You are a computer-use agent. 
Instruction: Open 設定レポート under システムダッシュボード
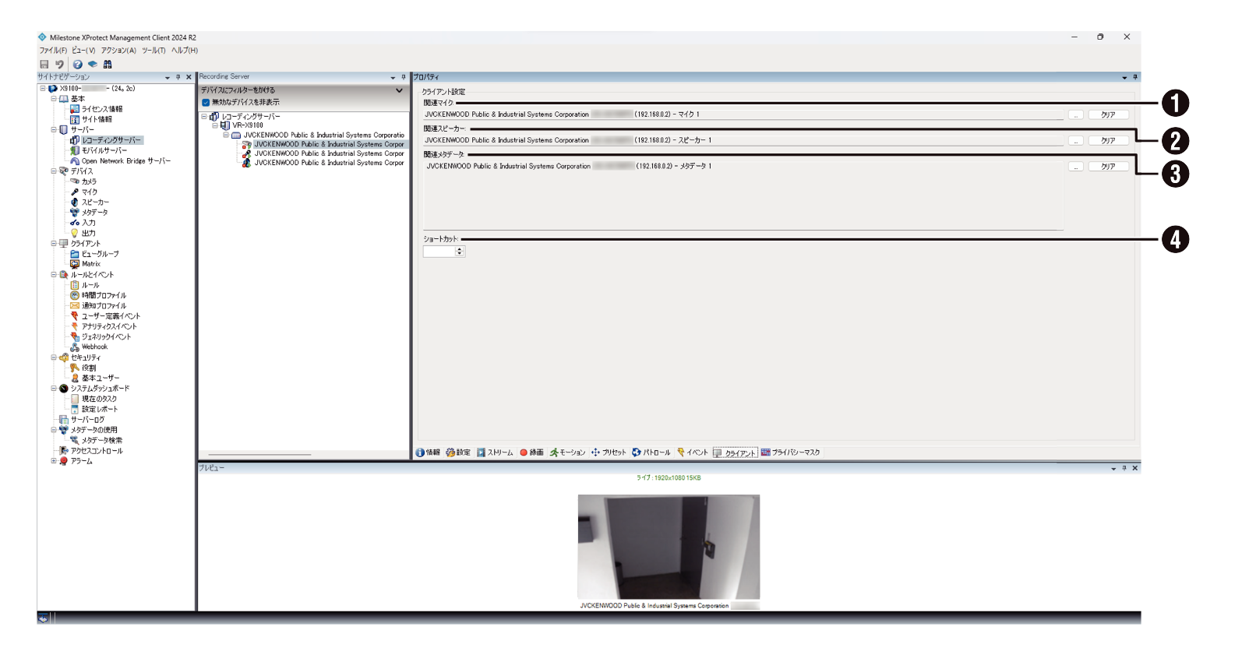point(100,409)
